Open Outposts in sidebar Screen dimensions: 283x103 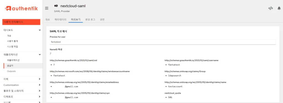tap(11, 71)
